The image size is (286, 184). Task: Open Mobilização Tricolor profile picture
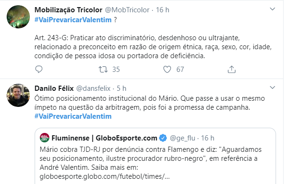point(18,17)
